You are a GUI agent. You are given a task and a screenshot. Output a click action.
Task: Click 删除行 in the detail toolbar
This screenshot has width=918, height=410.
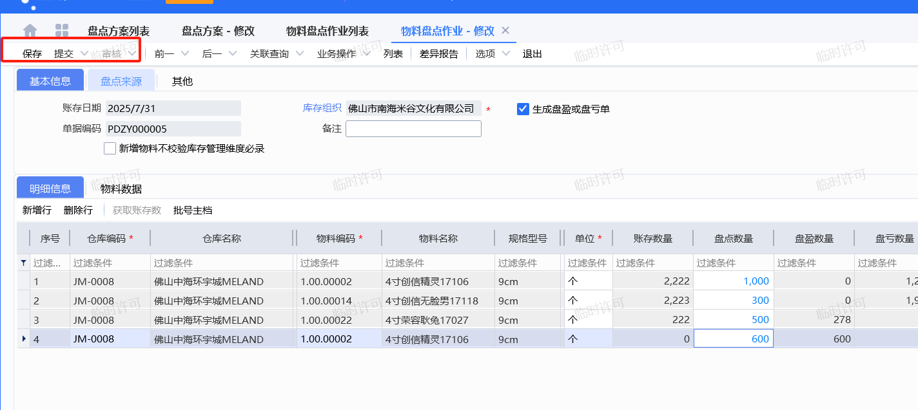coord(78,210)
